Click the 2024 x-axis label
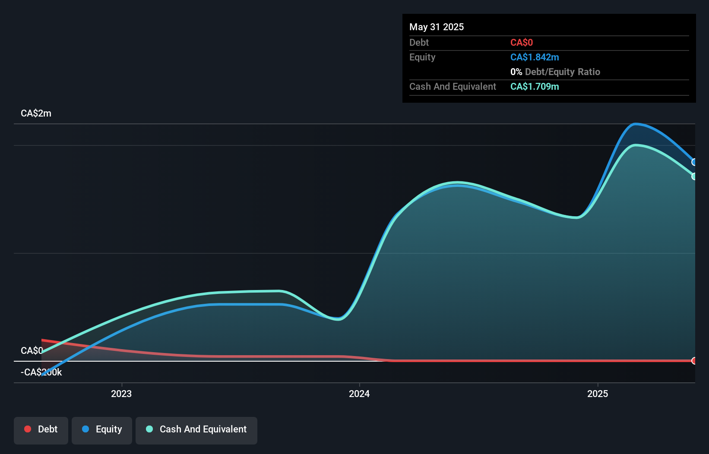Image resolution: width=709 pixels, height=454 pixels. [x=359, y=394]
